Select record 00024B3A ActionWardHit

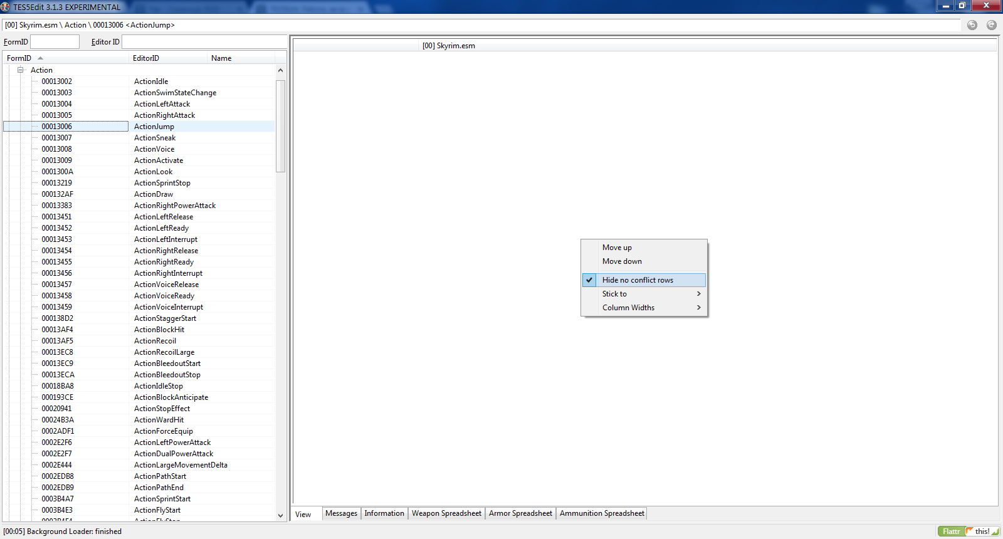[139, 420]
